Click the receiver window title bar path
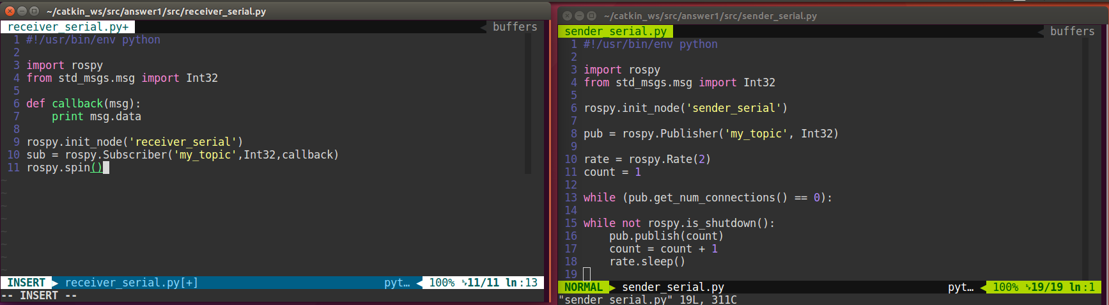This screenshot has height=305, width=1109. click(x=156, y=11)
